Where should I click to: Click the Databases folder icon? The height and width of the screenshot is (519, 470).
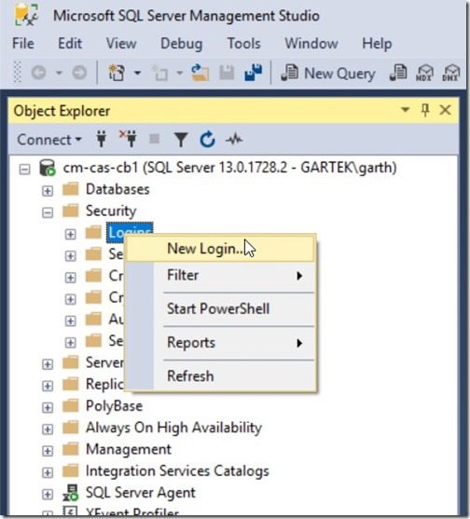point(71,189)
